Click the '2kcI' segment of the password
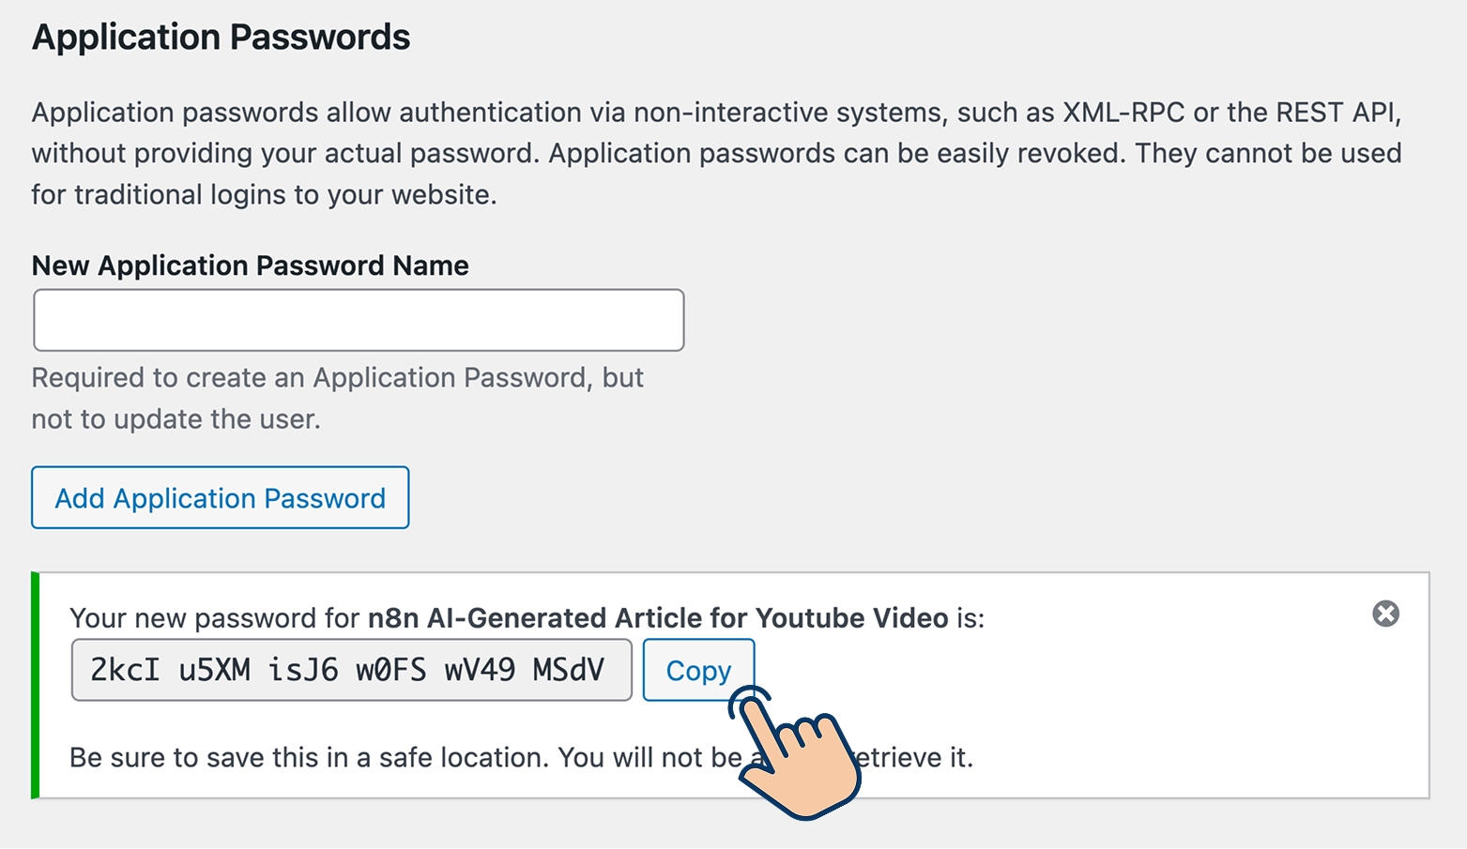Image resolution: width=1467 pixels, height=849 pixels. (125, 670)
